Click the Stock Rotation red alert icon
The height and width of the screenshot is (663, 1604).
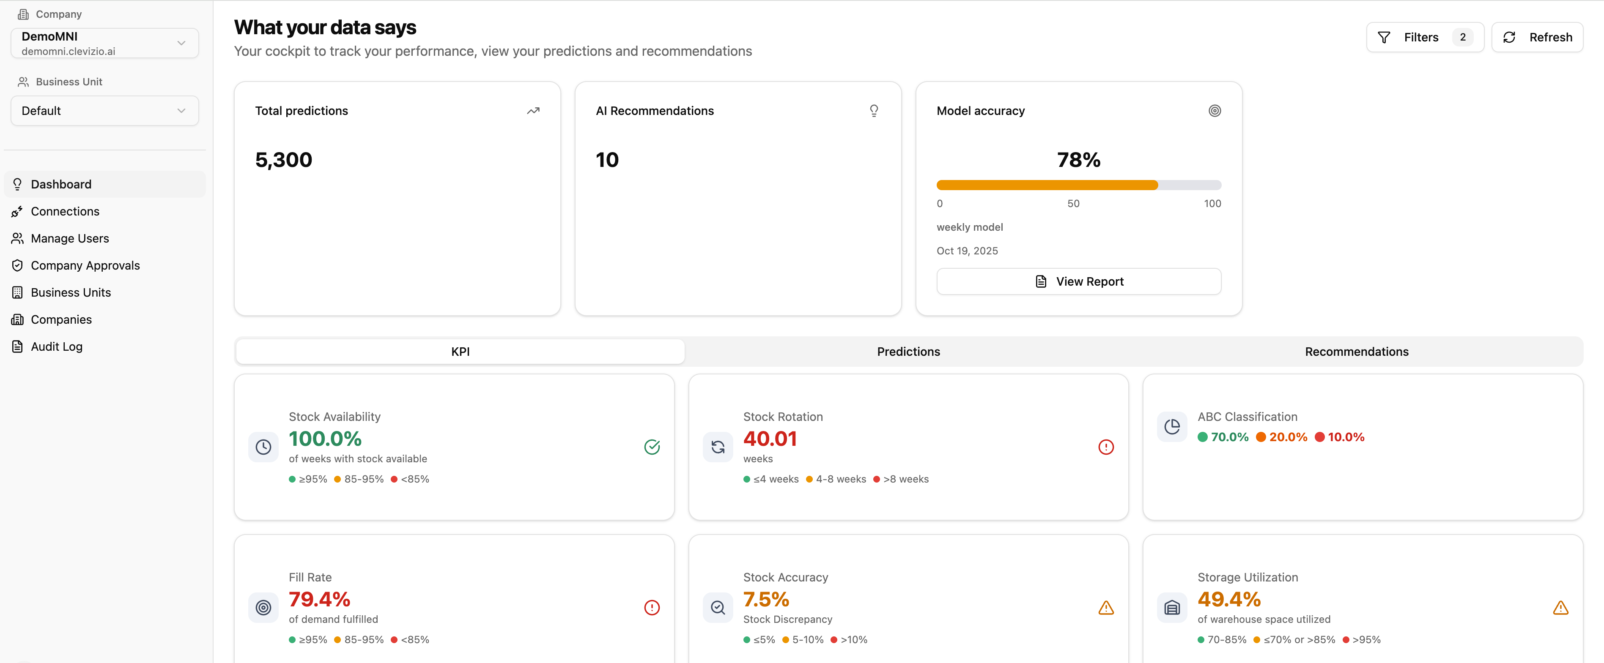[x=1105, y=447]
